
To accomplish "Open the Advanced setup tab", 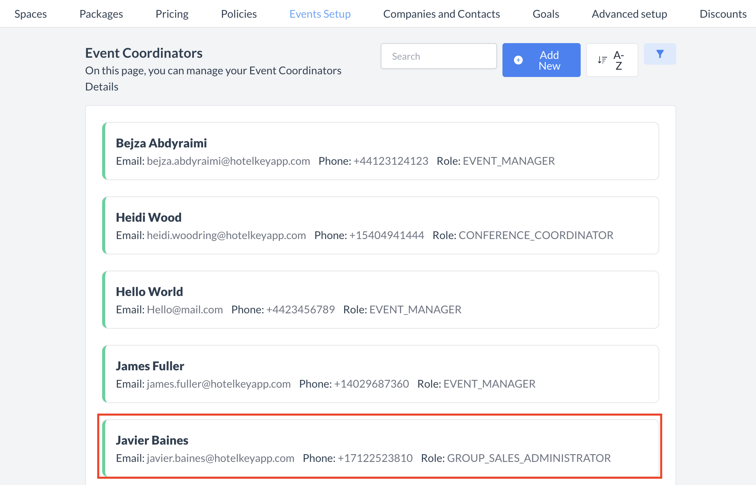I will (x=629, y=13).
